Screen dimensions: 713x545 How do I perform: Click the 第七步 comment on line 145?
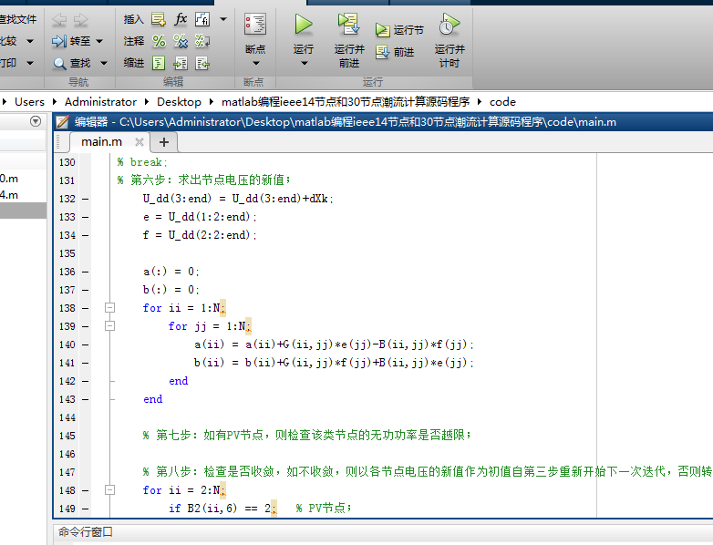point(307,436)
